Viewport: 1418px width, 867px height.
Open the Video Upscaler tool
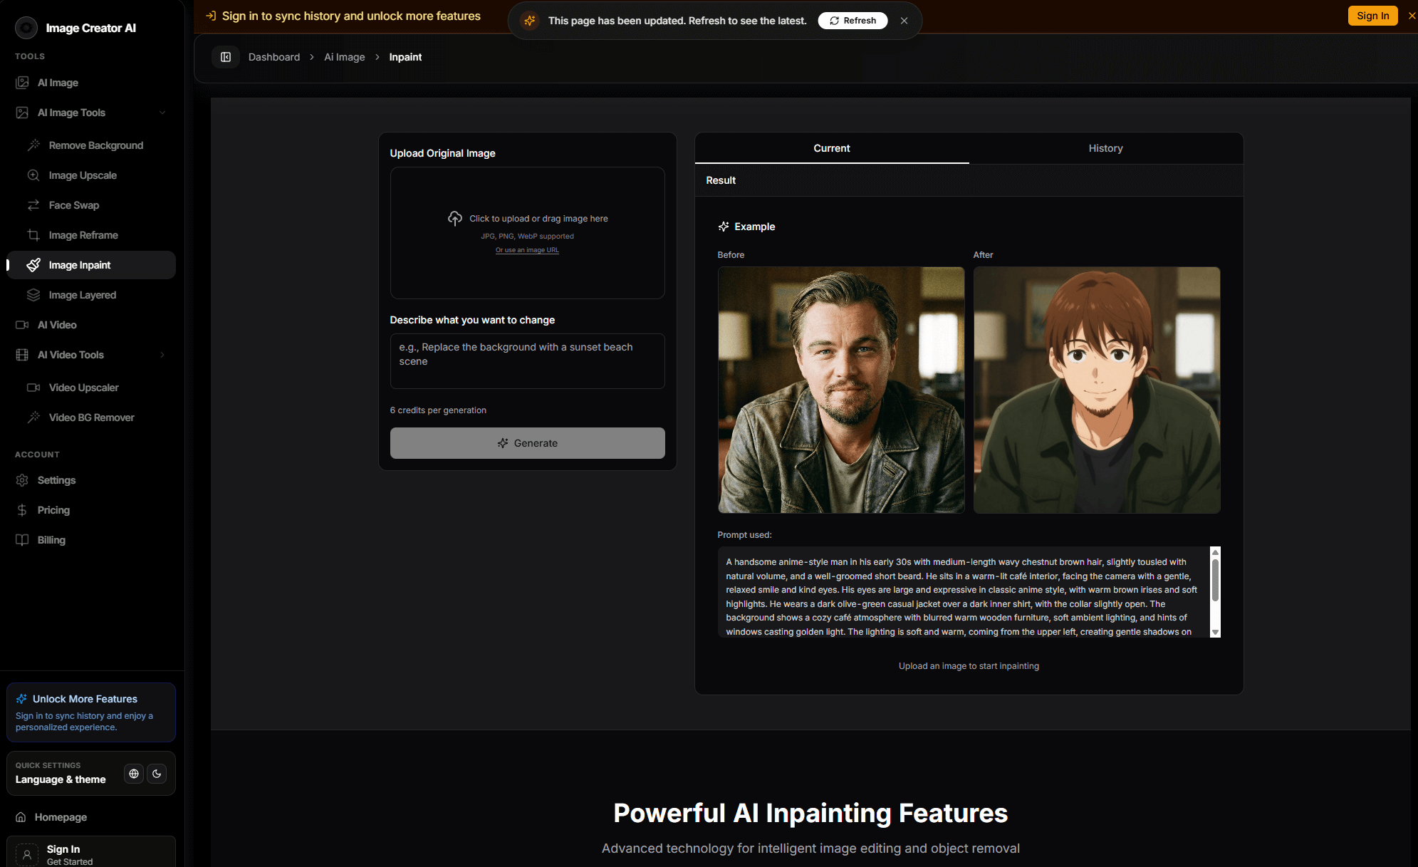84,388
